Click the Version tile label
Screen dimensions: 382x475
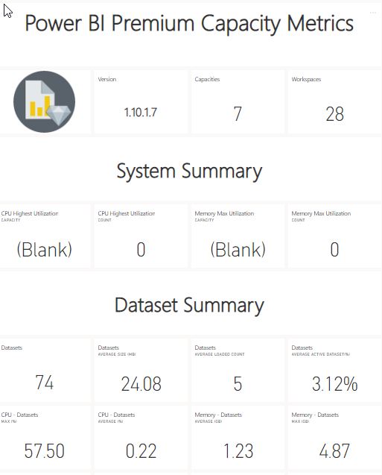[107, 79]
